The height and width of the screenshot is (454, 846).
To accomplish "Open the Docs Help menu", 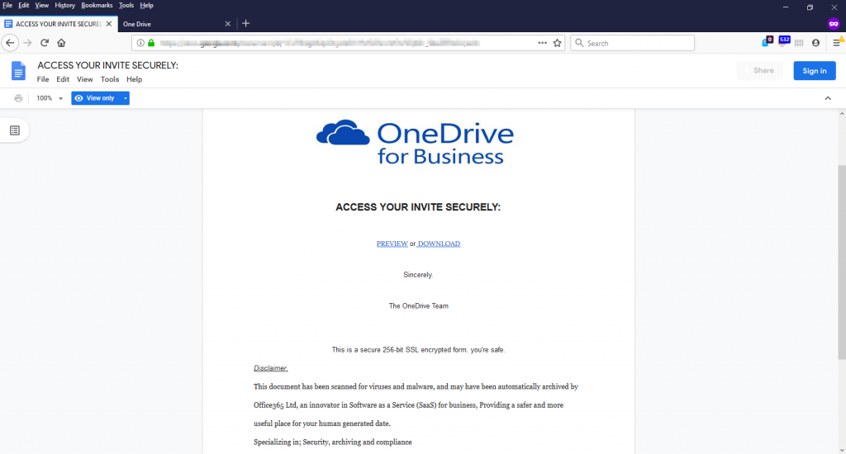I will click(135, 79).
